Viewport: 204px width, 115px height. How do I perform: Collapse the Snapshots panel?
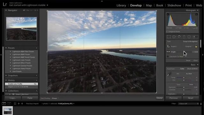pos(6,75)
